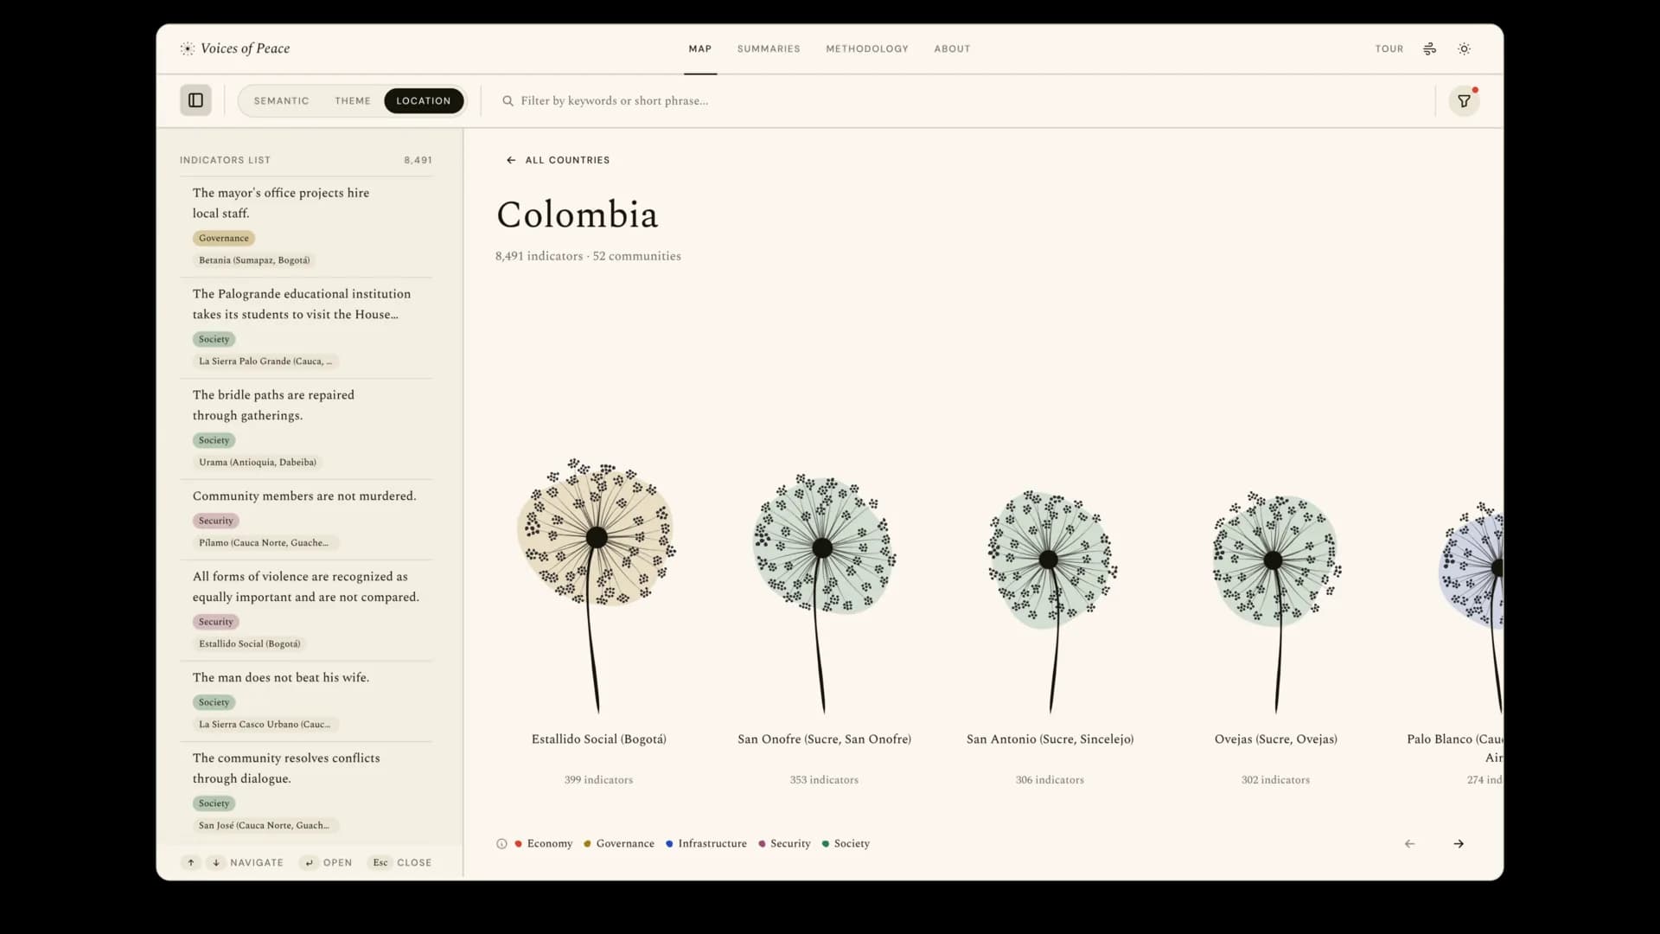Toggle the sidebar panel icon

point(195,100)
